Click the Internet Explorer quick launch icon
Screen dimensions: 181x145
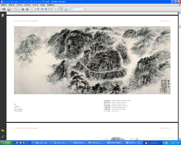point(27,143)
